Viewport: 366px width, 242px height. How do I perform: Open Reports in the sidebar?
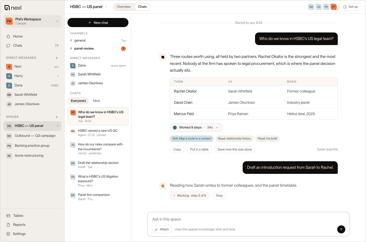click(32, 225)
